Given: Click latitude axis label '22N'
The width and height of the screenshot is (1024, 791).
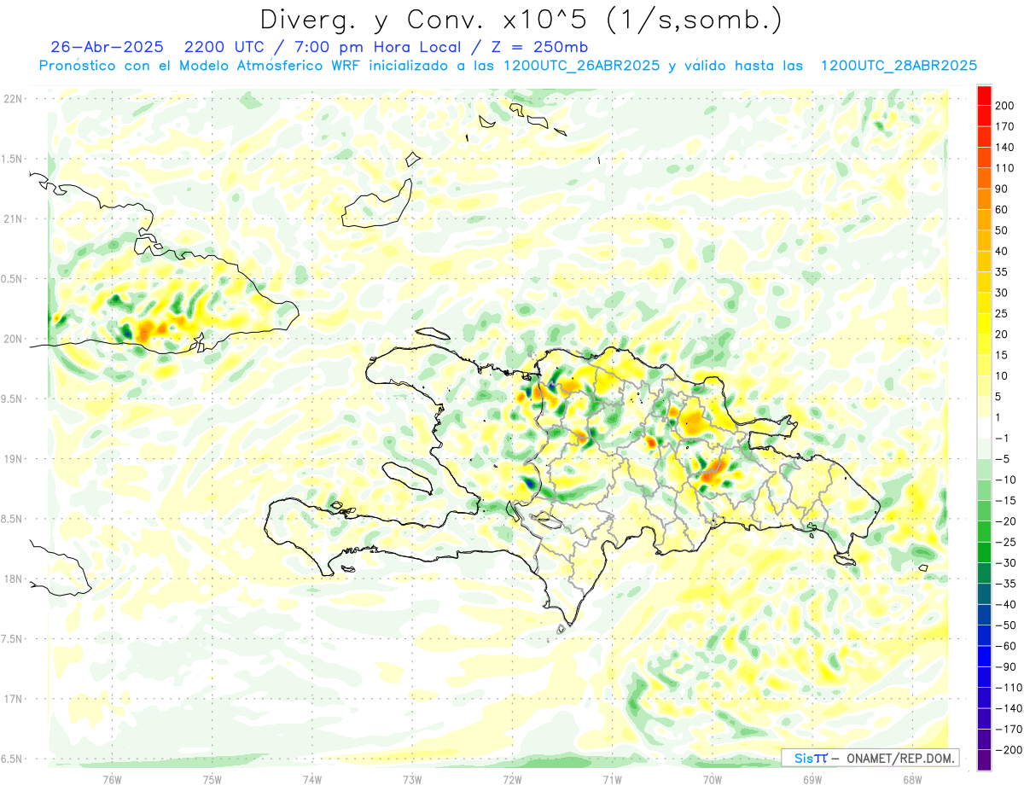Looking at the screenshot, I should point(13,99).
